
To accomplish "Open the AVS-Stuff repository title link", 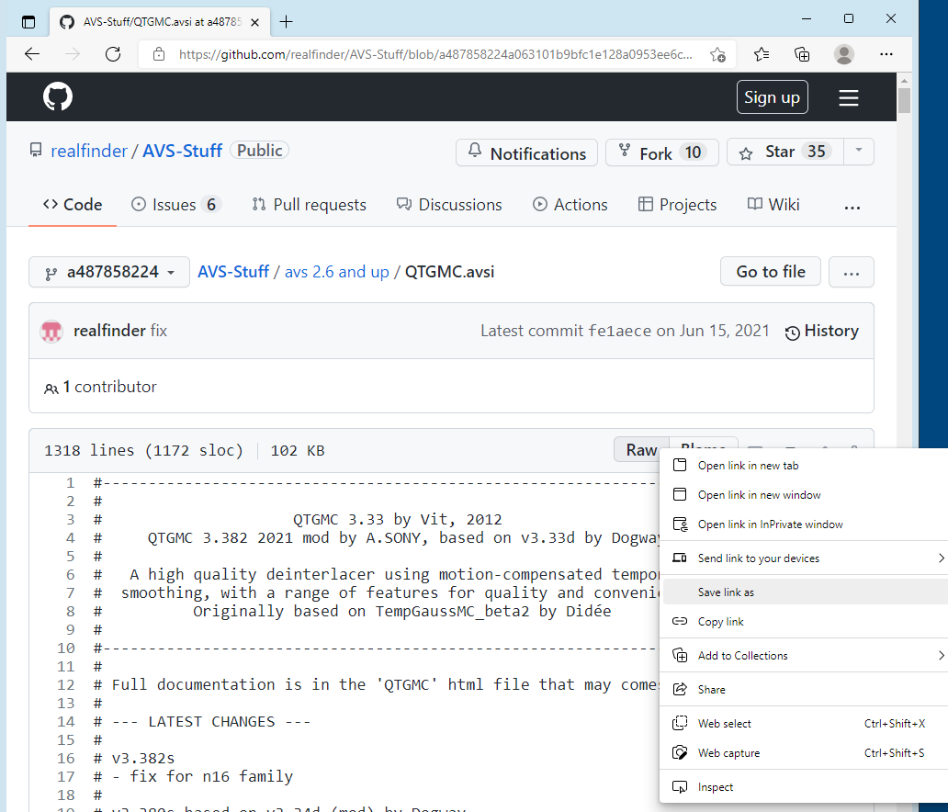I will 182,152.
